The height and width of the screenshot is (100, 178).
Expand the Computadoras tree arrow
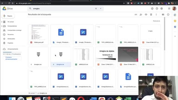(2, 26)
